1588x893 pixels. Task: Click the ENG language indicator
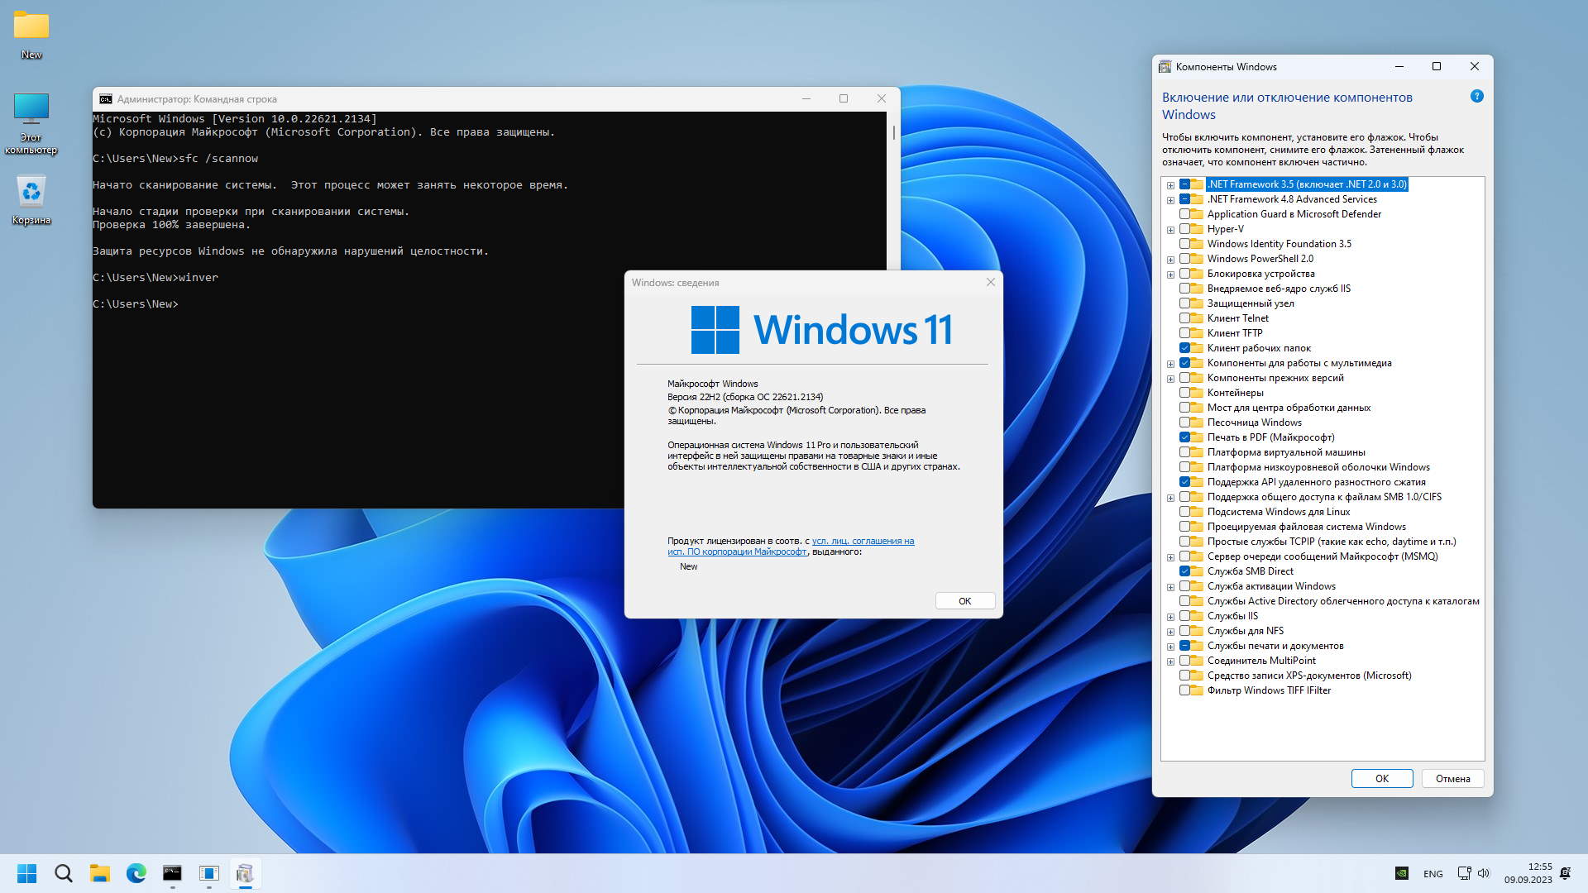1433,874
